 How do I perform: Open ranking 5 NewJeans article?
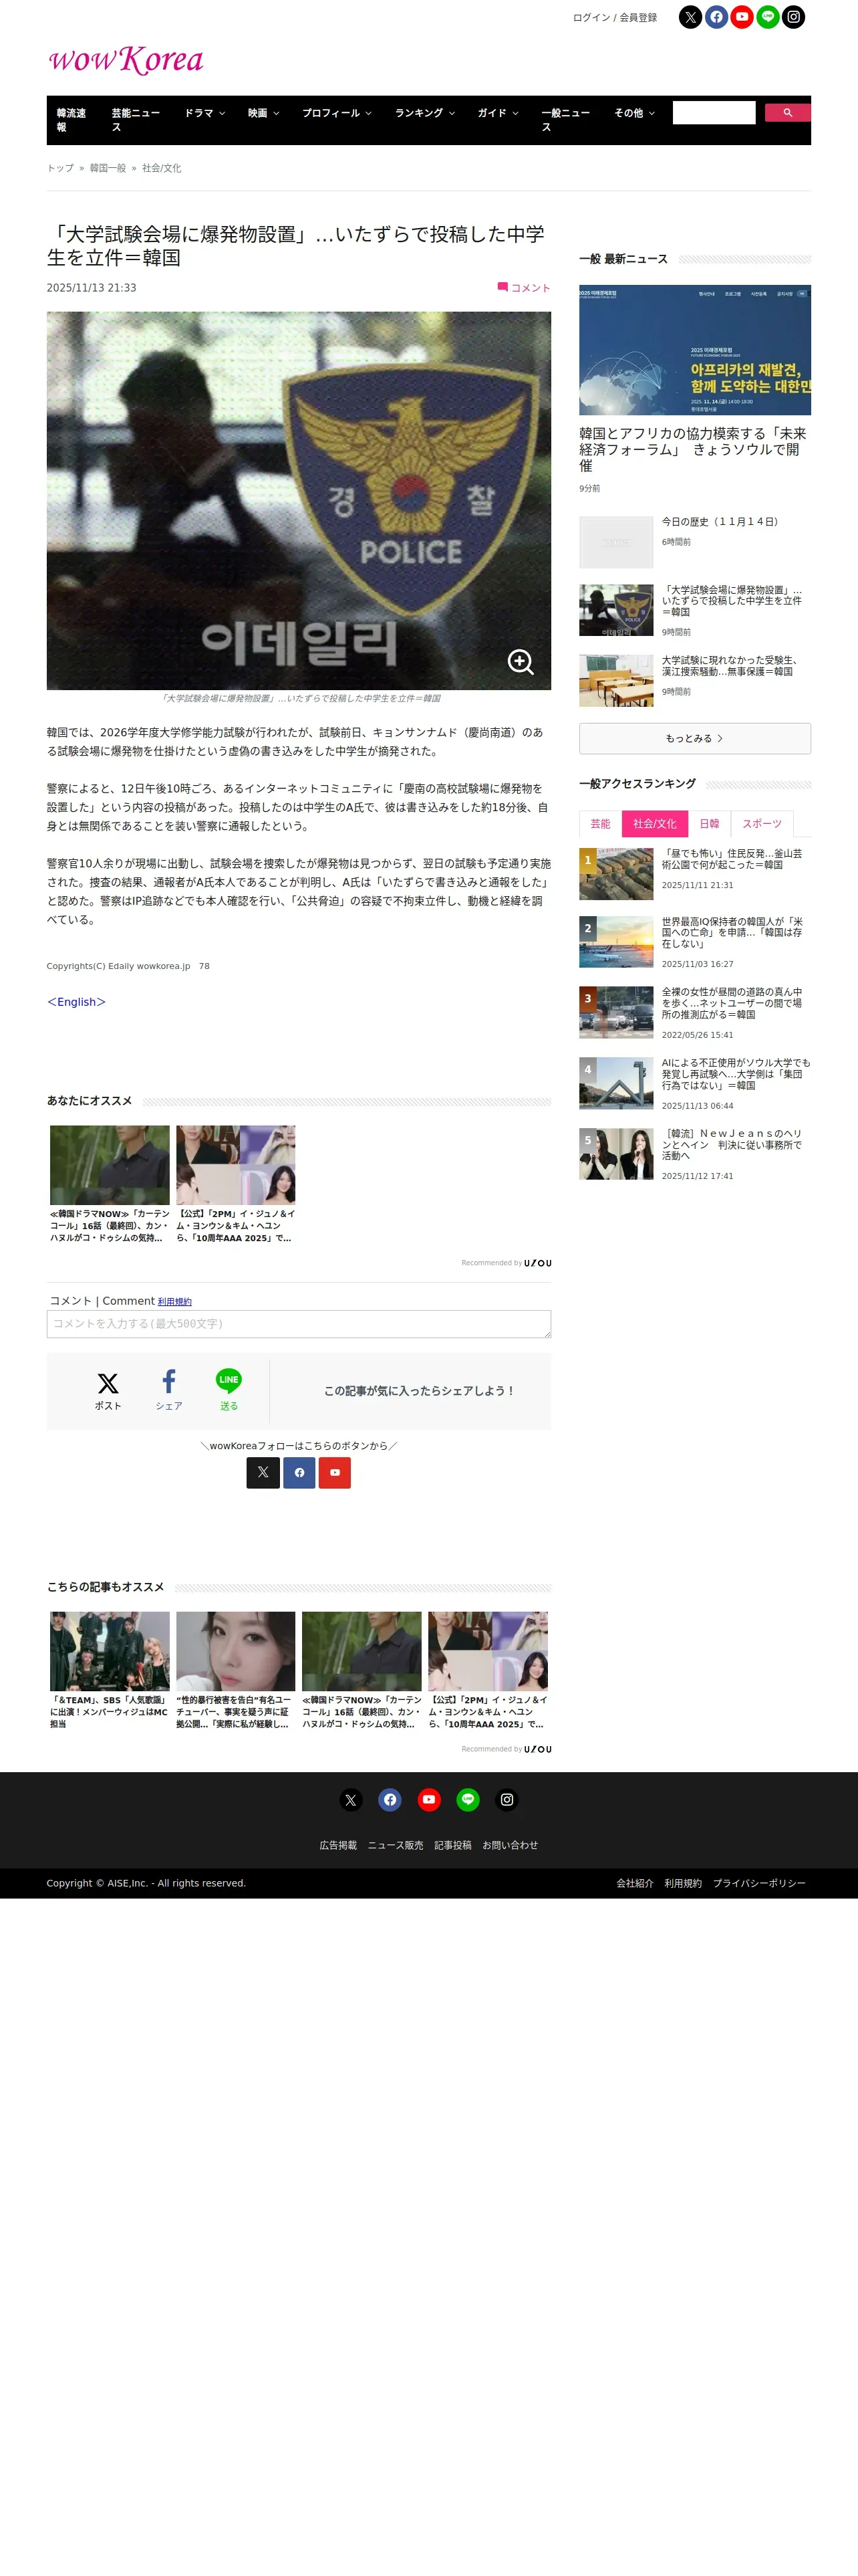coord(731,1145)
